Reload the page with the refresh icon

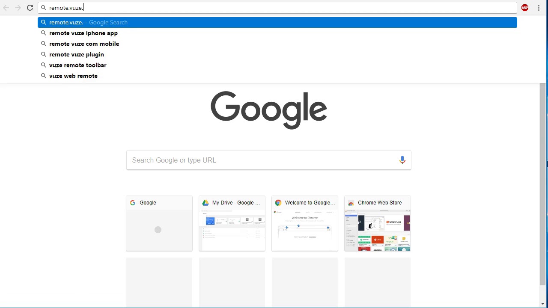30,8
